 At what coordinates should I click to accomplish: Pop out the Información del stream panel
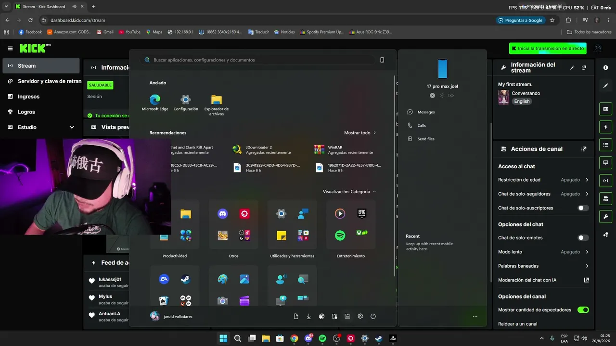(x=584, y=68)
